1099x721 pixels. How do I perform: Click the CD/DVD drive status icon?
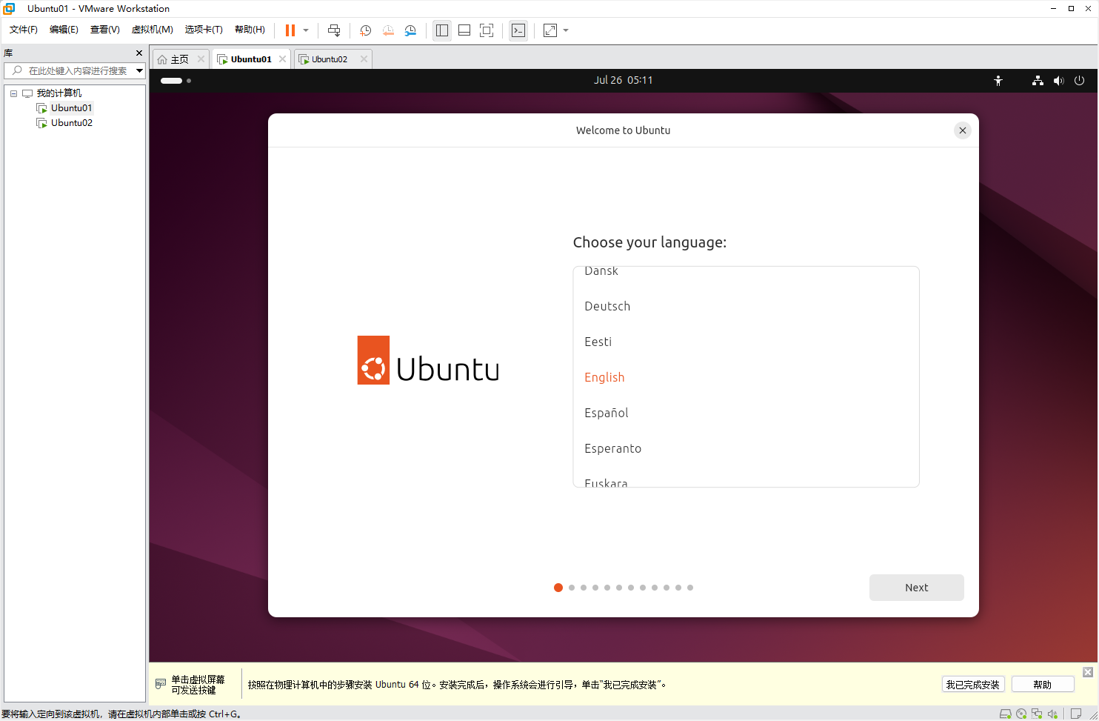pyautogui.click(x=1021, y=714)
